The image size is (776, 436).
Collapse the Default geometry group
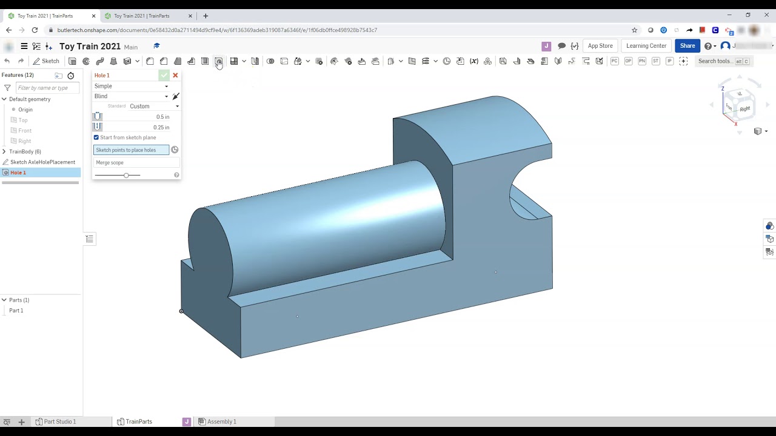click(4, 99)
